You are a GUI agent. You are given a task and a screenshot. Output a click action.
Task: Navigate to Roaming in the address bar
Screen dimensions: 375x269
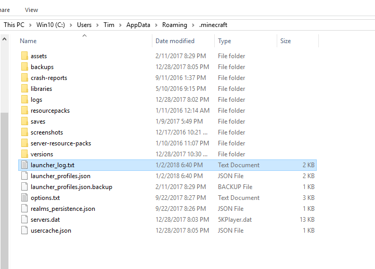click(174, 25)
